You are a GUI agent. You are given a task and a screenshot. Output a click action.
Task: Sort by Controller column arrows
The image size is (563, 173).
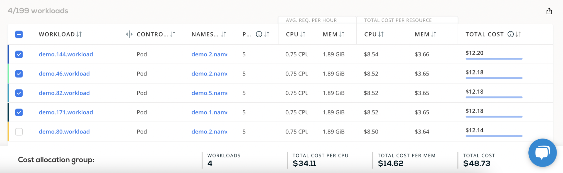pos(173,34)
